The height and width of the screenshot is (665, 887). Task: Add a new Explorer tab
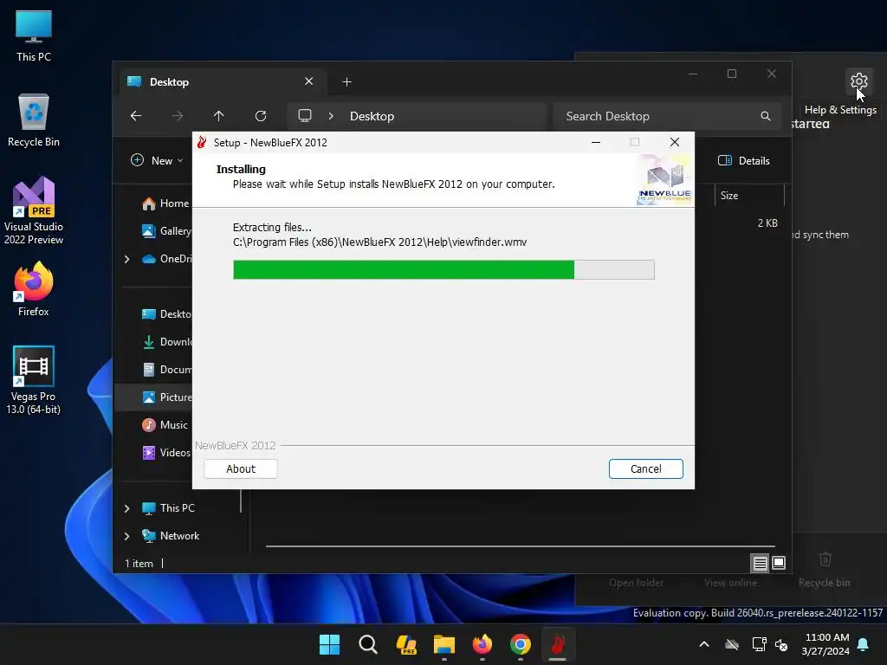click(346, 82)
